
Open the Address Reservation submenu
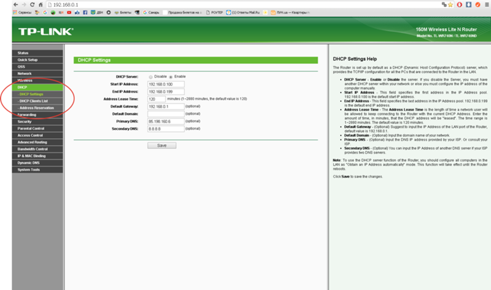37,108
